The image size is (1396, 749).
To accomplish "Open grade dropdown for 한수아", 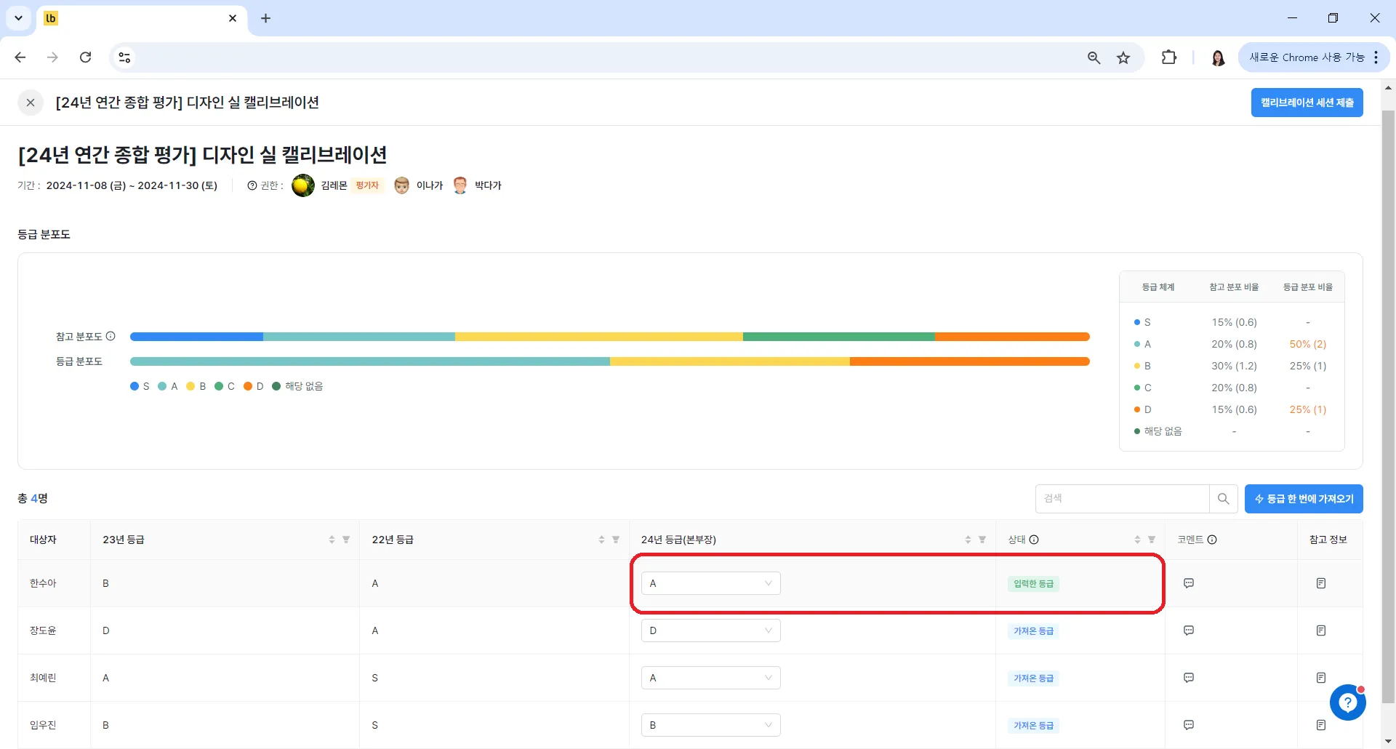I will click(x=710, y=583).
